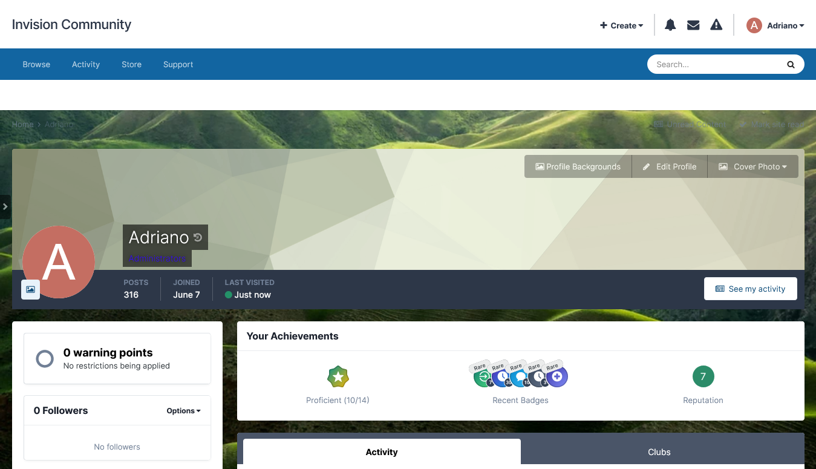Click the display name history icon beside Adriano

tap(198, 237)
